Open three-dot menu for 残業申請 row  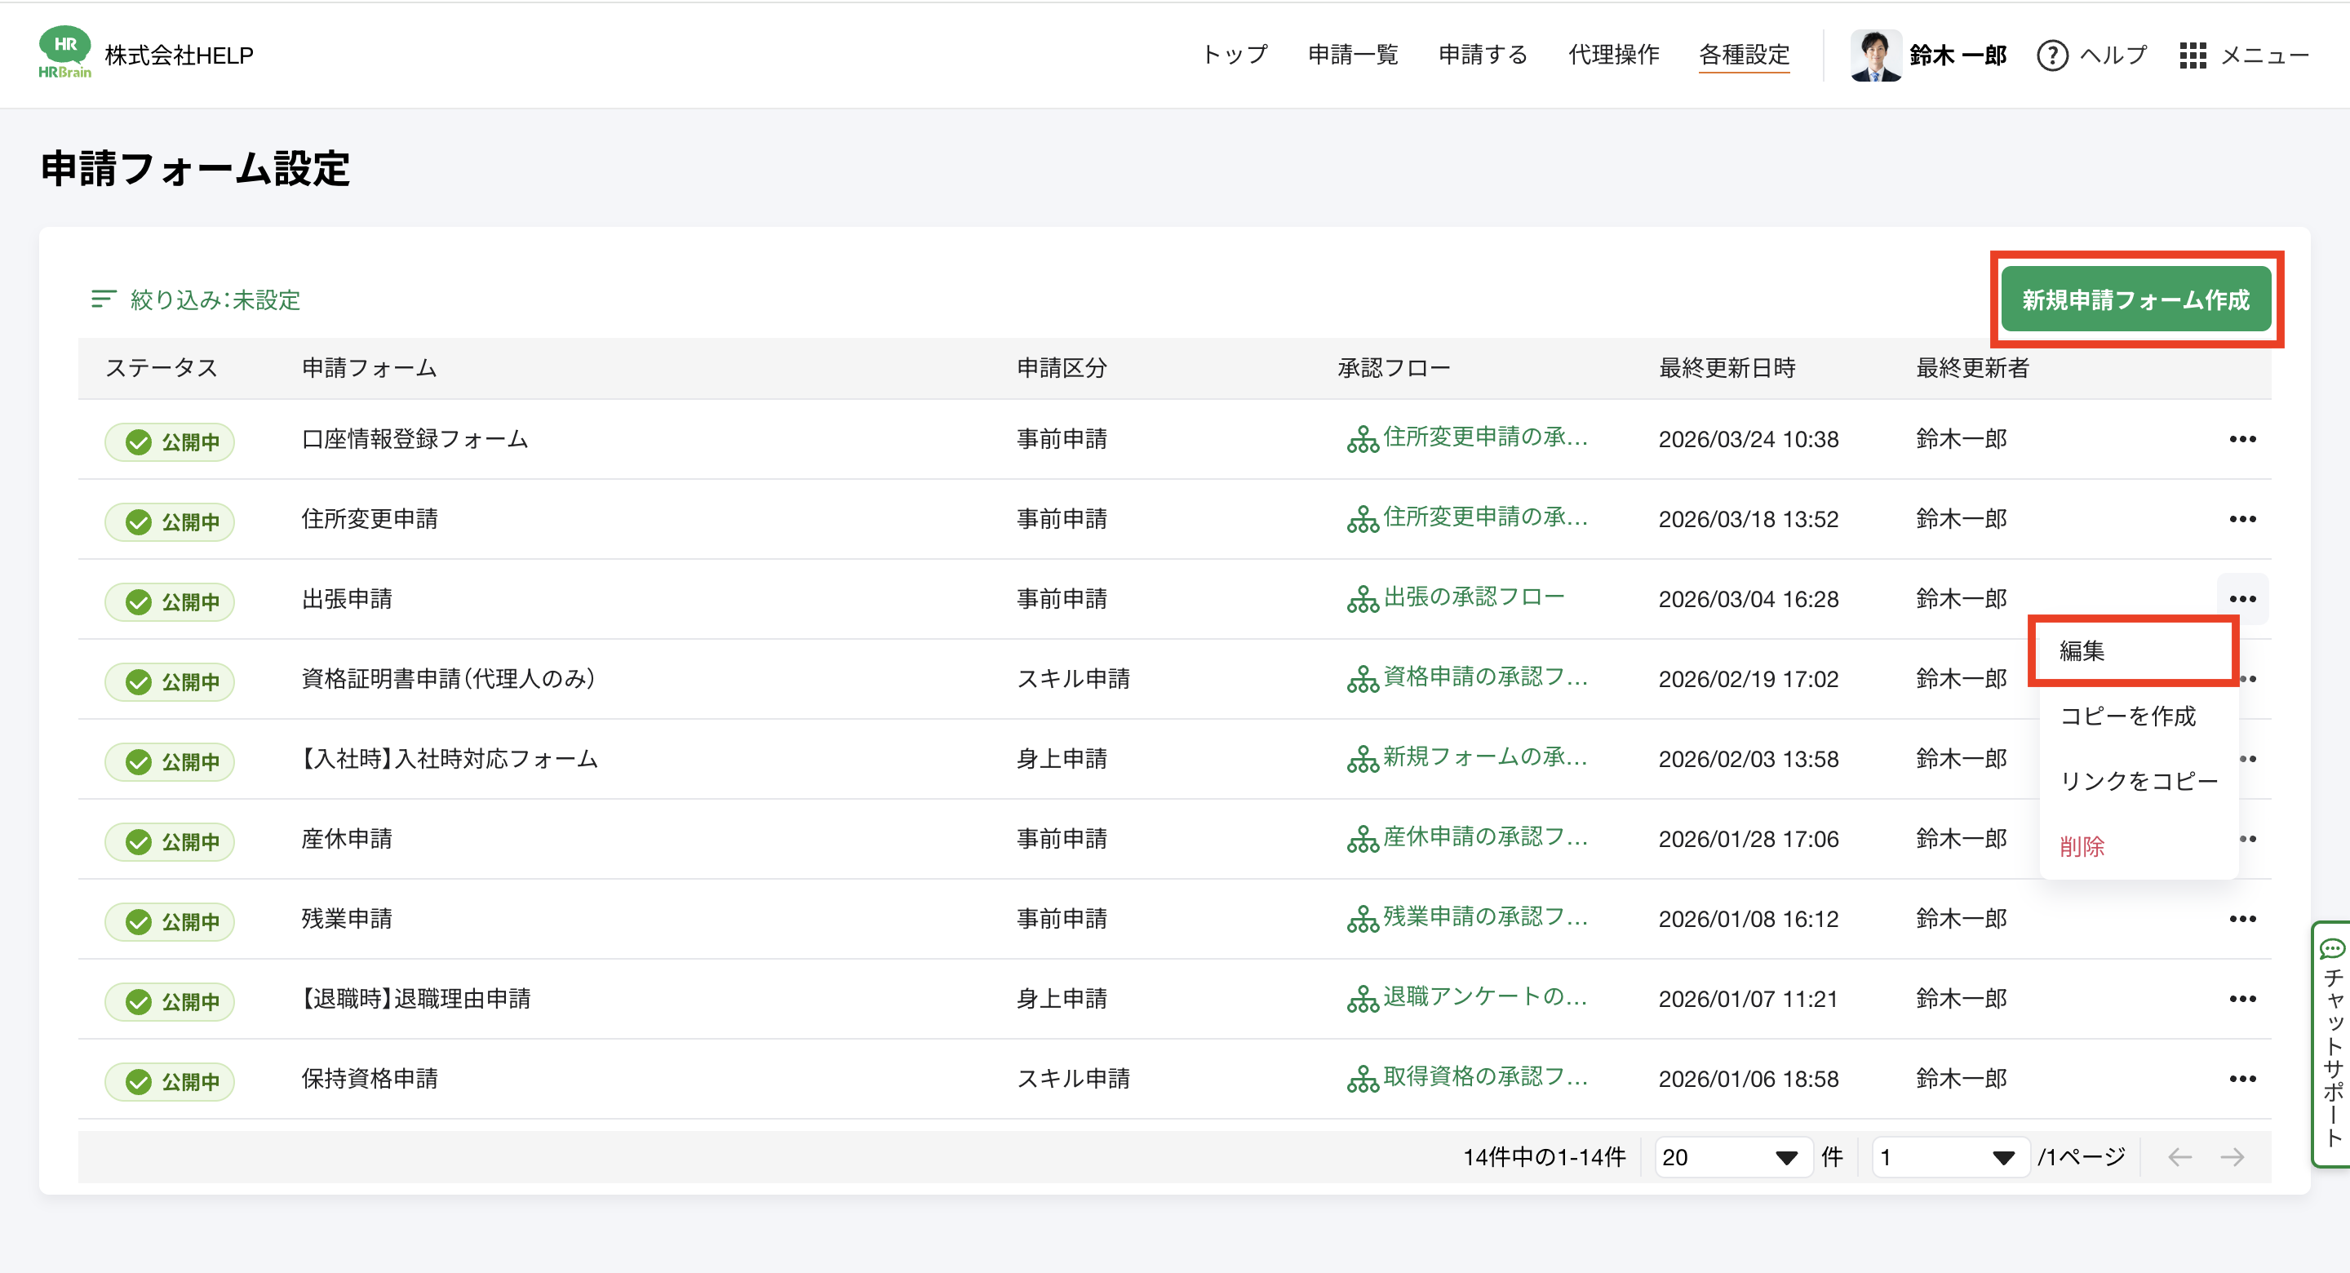click(2241, 919)
